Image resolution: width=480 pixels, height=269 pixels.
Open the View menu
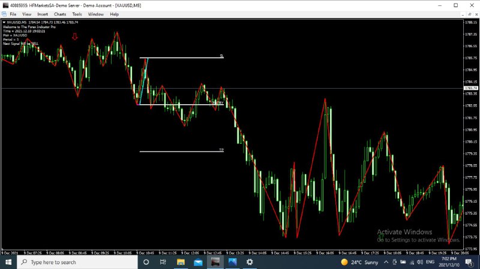[x=26, y=14]
